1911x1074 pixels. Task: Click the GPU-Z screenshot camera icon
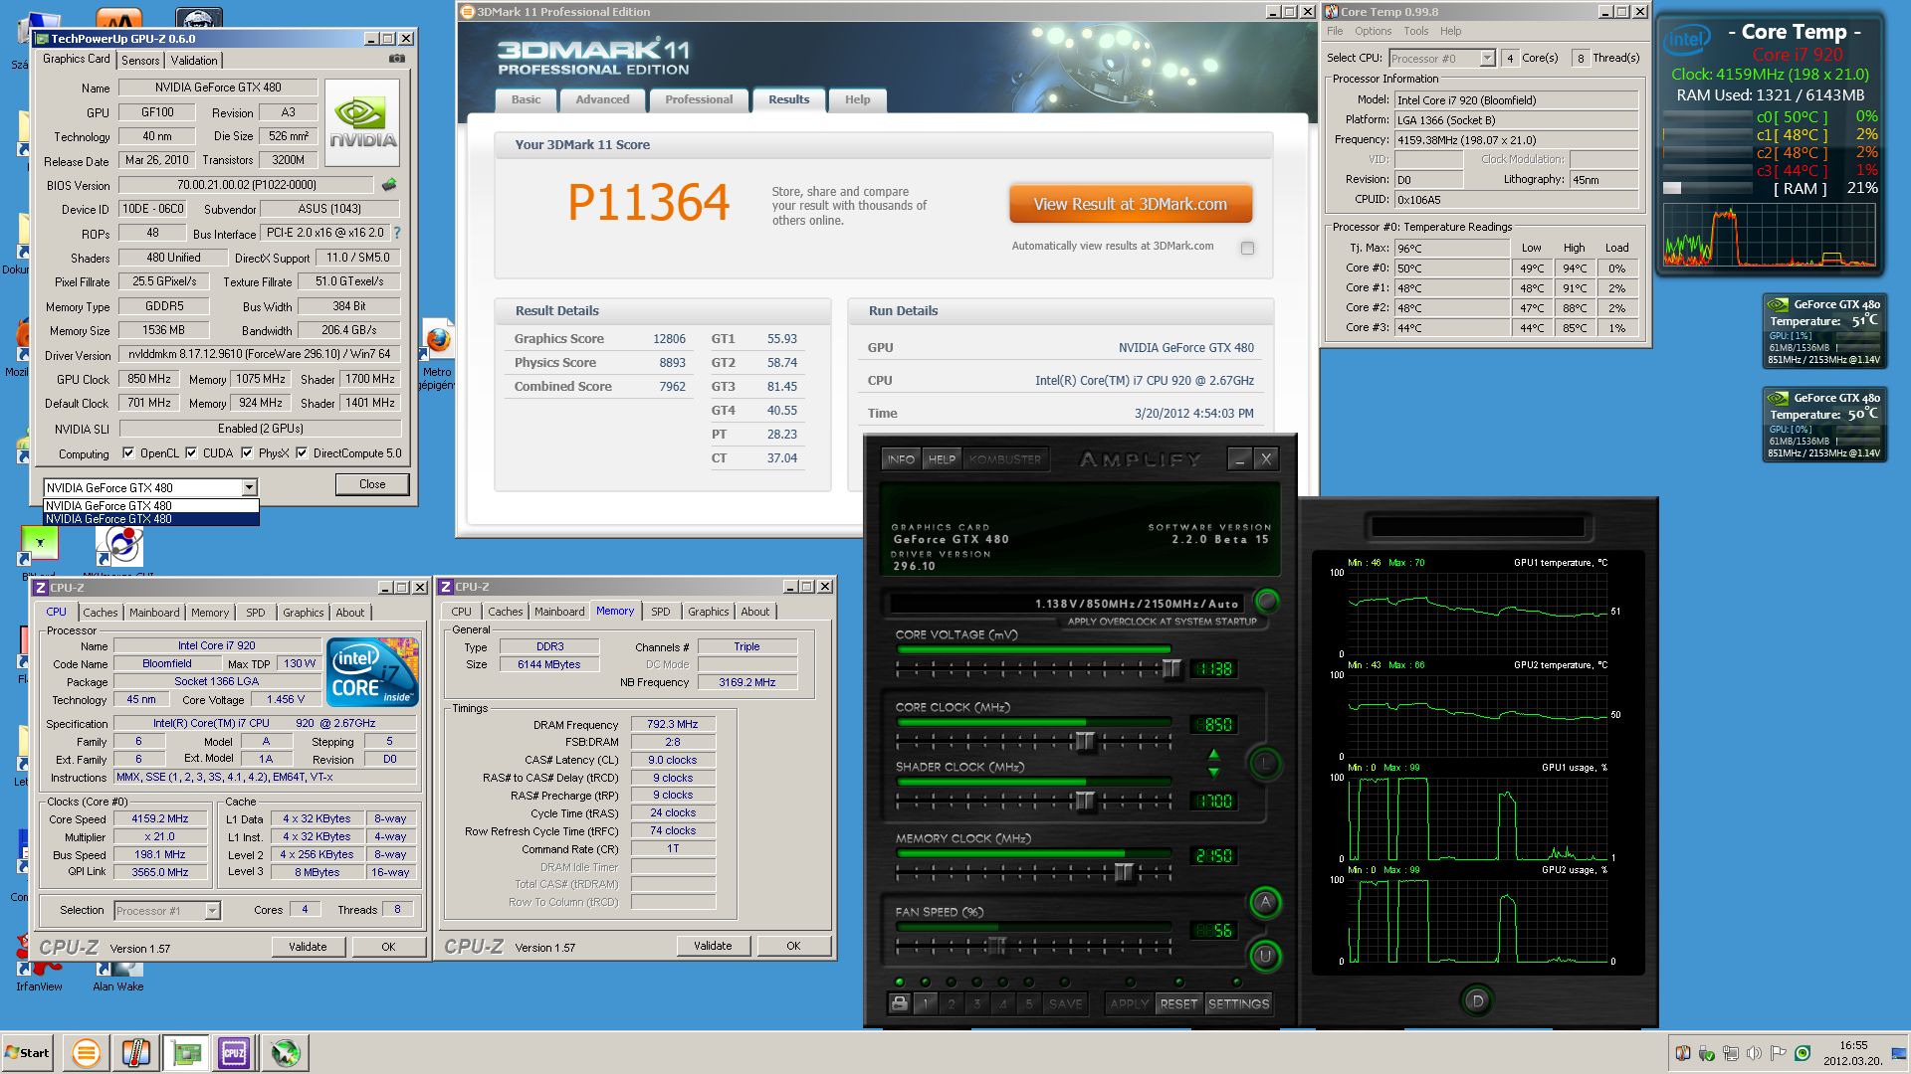tap(397, 59)
